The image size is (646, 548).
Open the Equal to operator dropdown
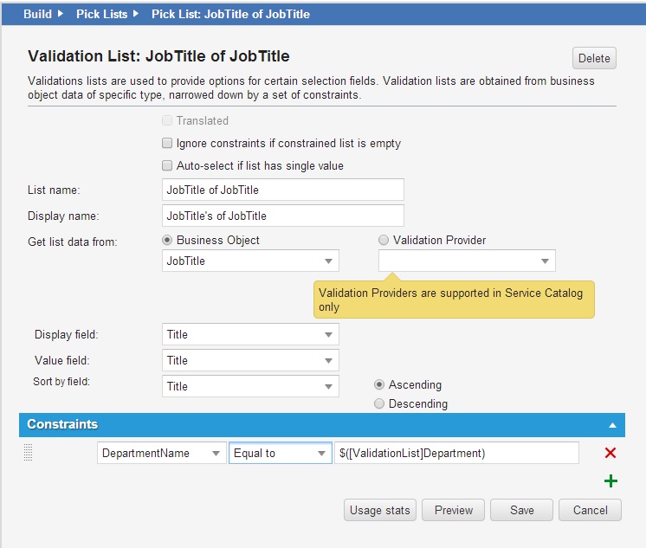281,453
